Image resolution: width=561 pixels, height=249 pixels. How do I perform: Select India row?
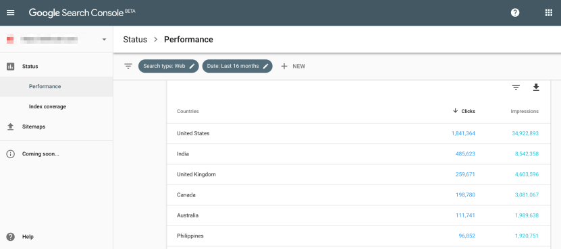358,154
